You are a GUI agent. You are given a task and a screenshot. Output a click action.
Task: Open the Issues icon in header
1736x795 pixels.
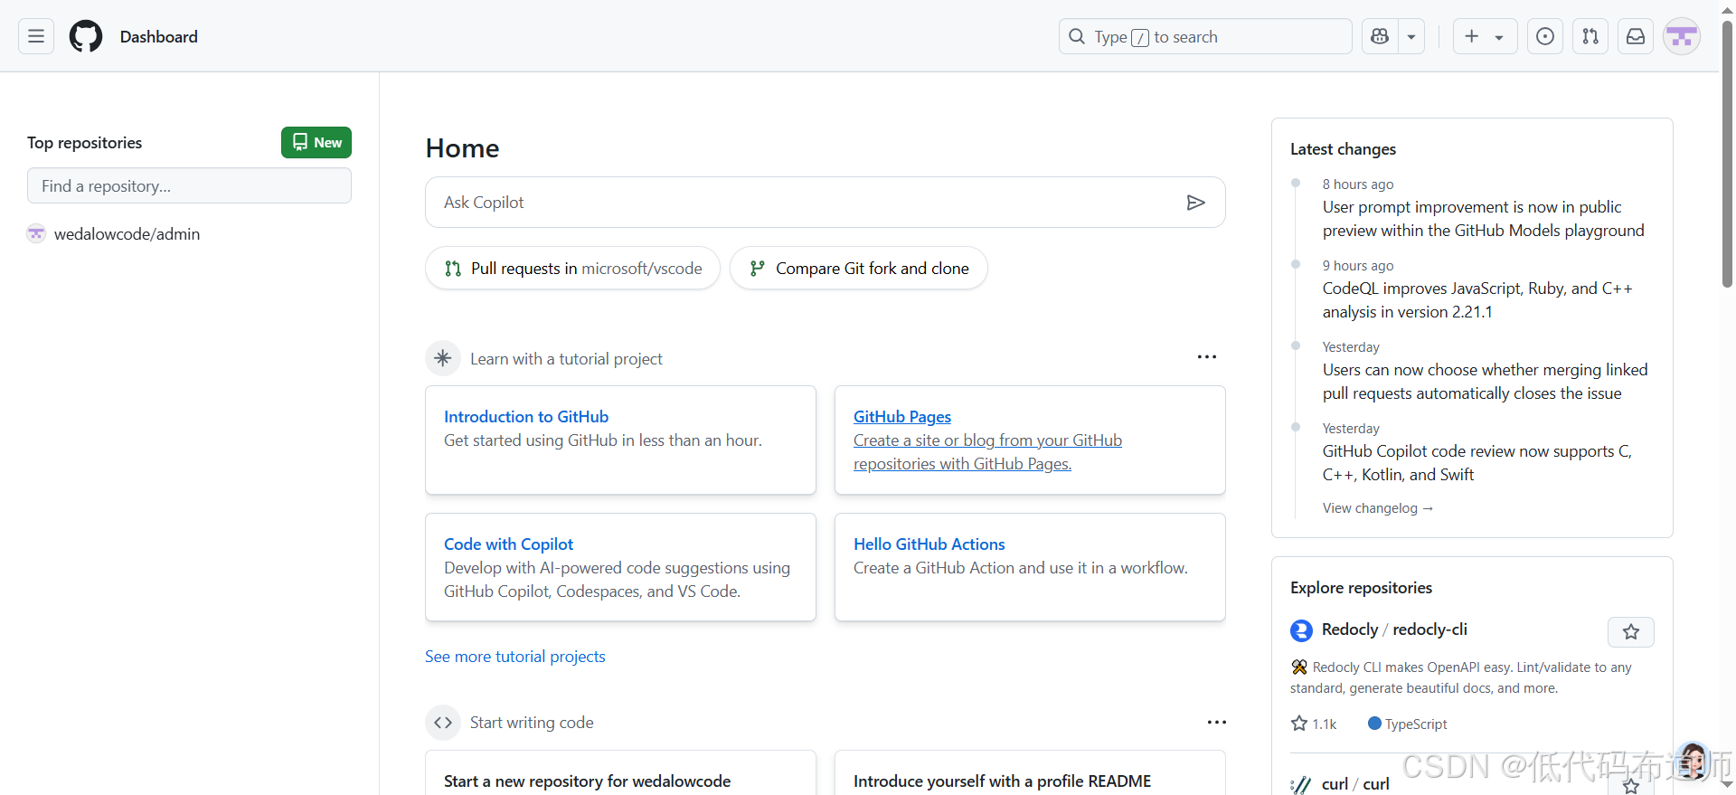[x=1545, y=36]
